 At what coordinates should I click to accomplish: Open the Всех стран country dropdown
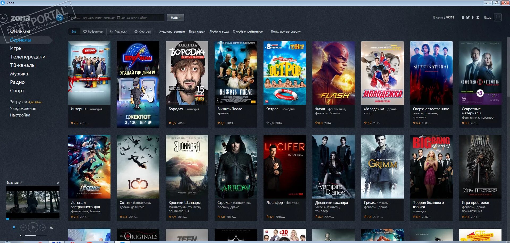[x=197, y=31]
